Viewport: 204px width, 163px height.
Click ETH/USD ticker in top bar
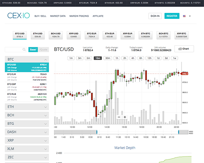[x=11, y=3]
